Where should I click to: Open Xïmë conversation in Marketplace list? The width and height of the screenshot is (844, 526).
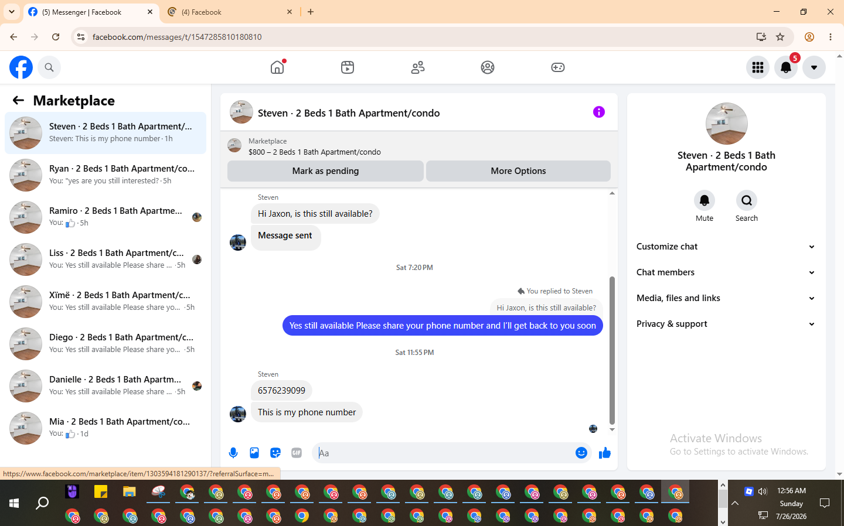tap(105, 302)
